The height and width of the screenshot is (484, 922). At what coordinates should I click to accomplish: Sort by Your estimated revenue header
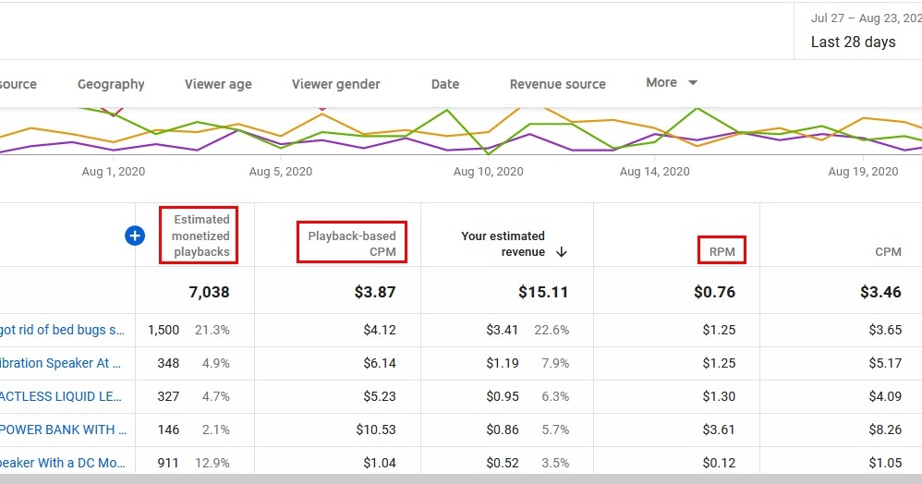tap(503, 244)
